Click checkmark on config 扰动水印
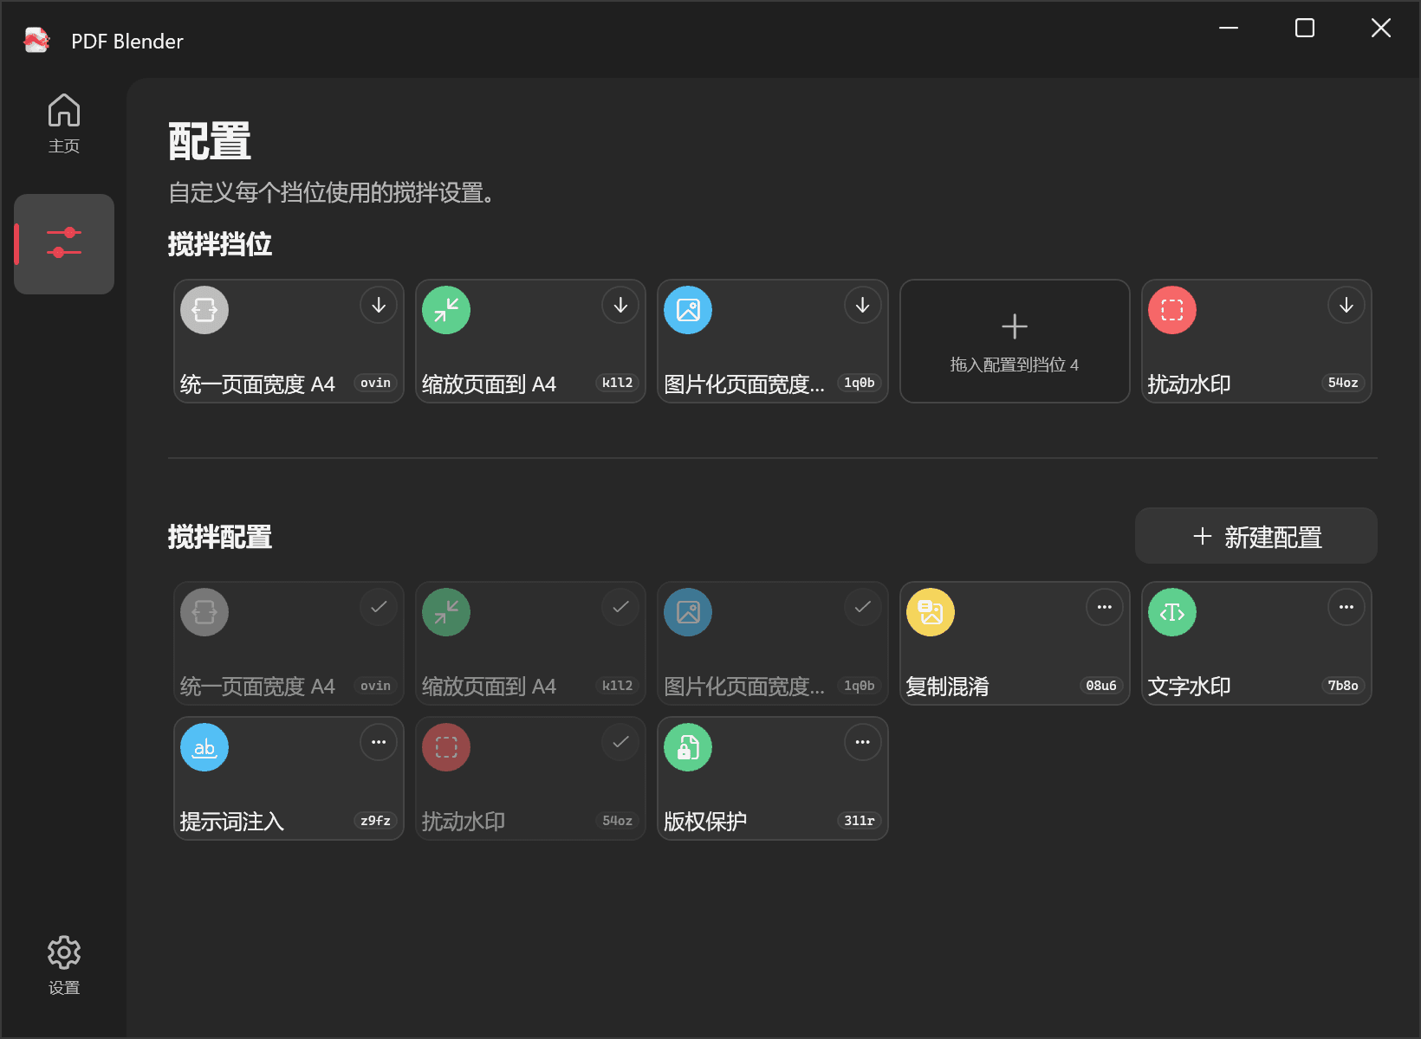 point(620,742)
